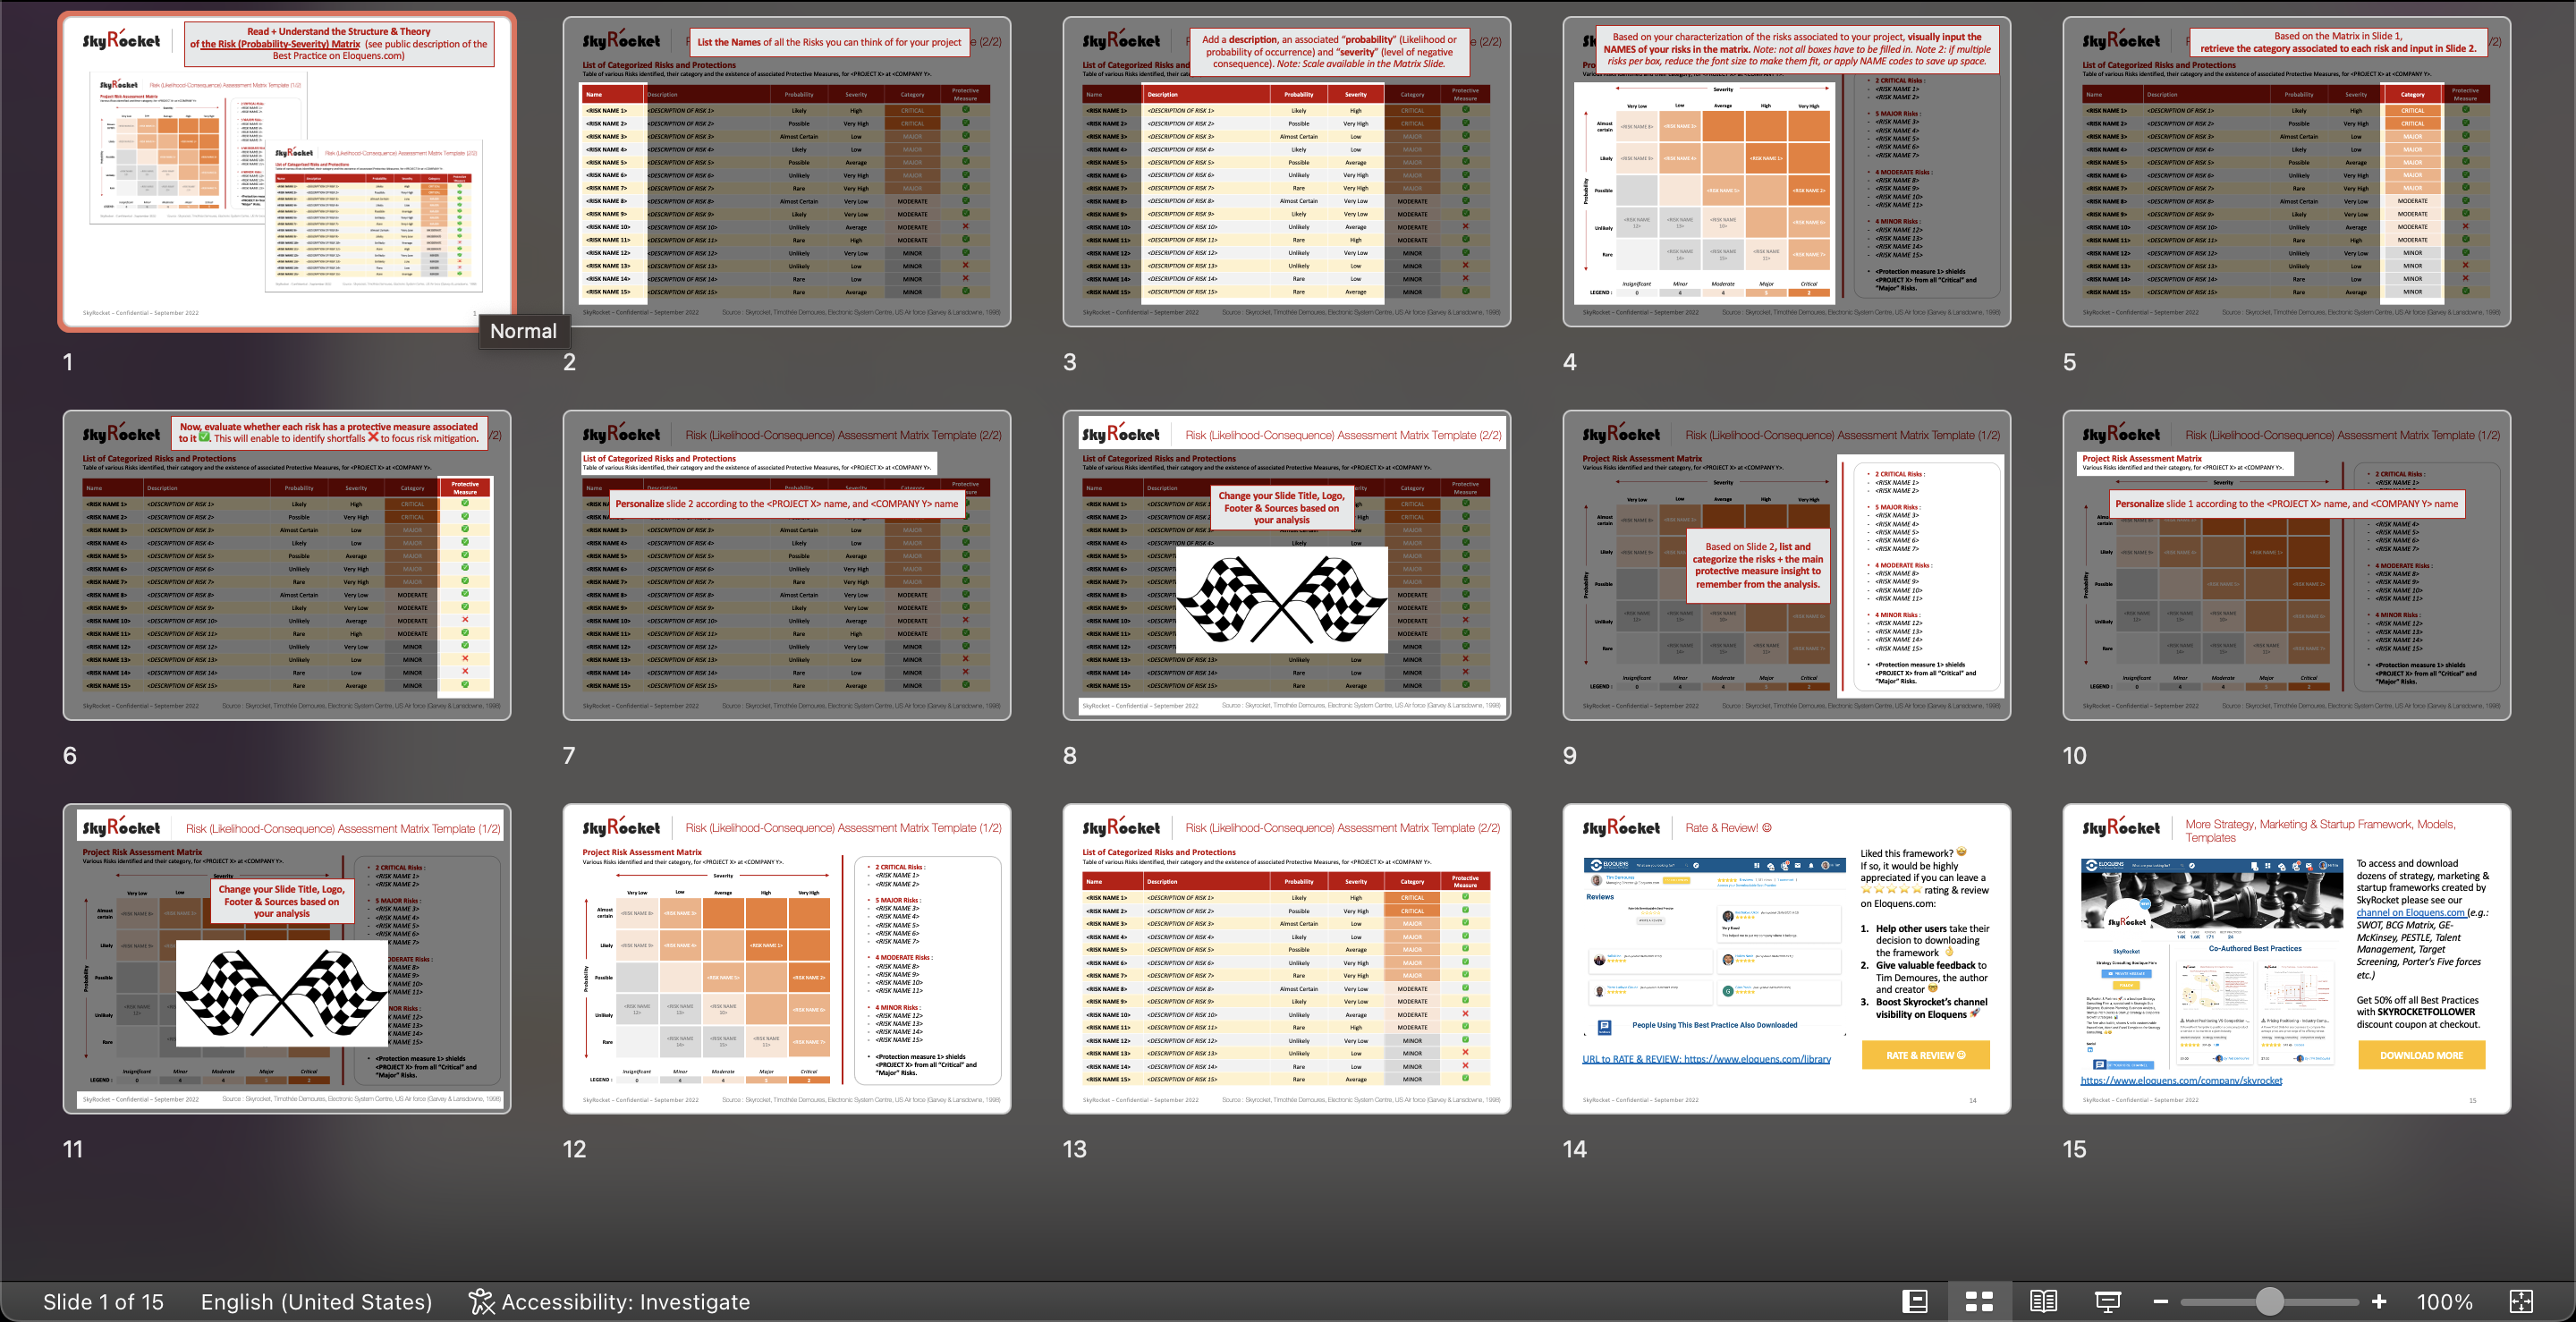The width and height of the screenshot is (2576, 1322).
Task: Switch to Normal view using status bar icon
Action: [x=1914, y=1301]
